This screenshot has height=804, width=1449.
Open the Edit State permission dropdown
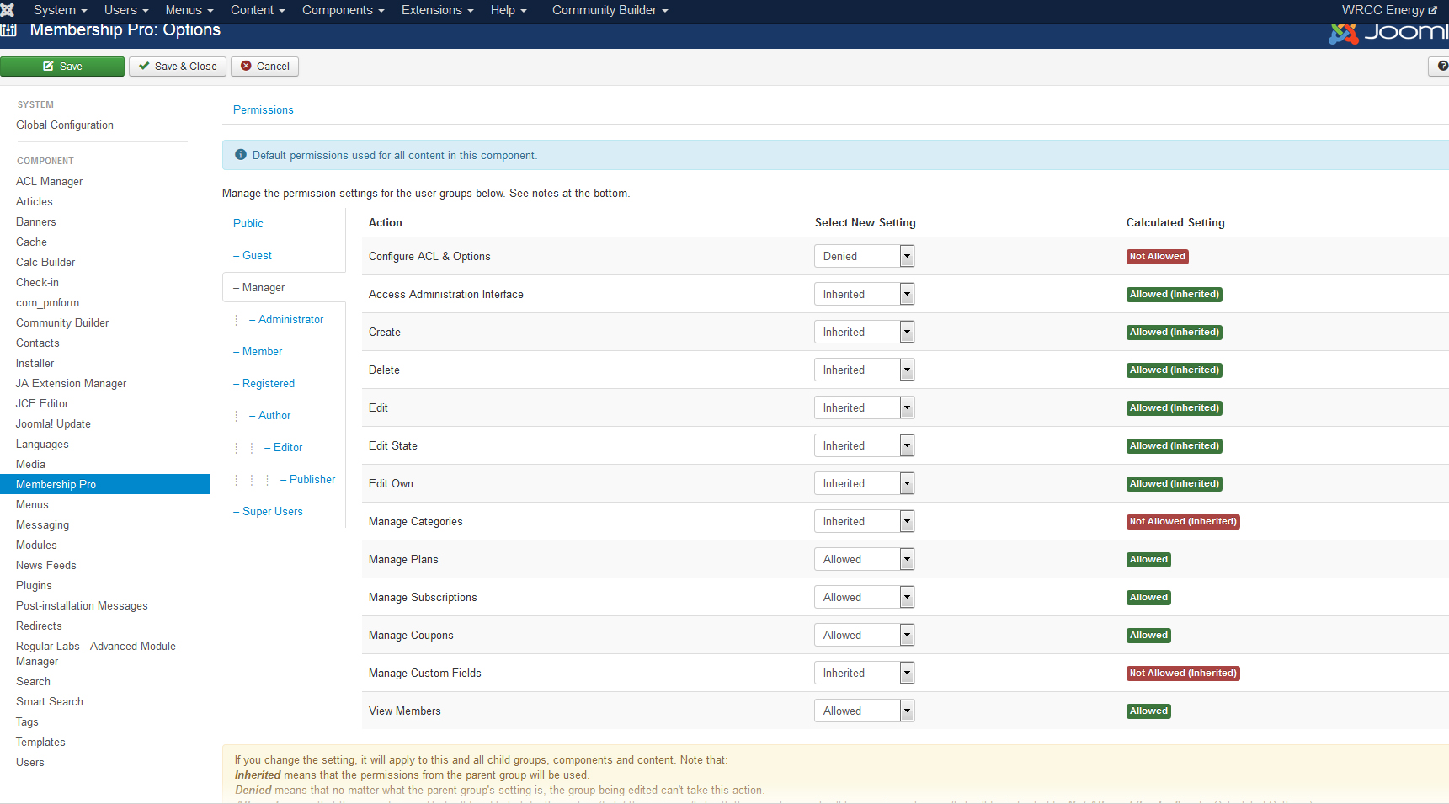[x=864, y=445]
